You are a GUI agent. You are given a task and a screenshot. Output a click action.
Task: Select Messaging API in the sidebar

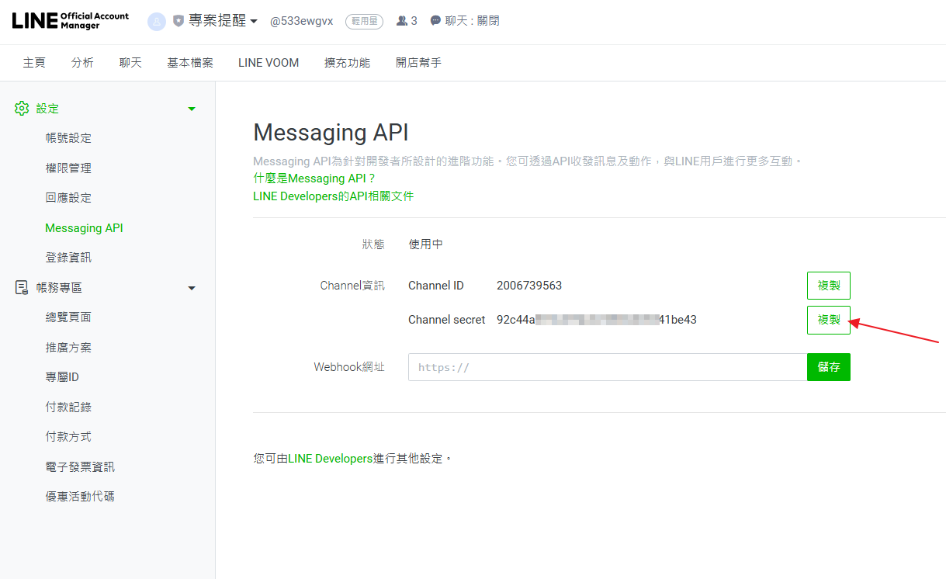click(84, 228)
